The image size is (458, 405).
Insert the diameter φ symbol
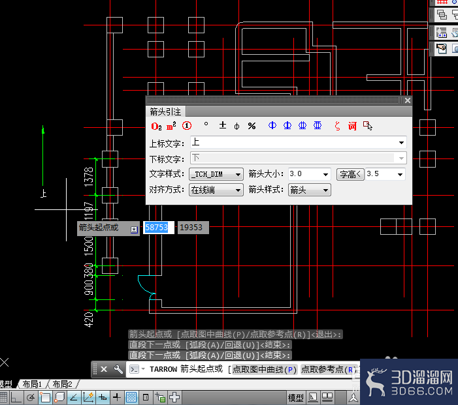(237, 126)
